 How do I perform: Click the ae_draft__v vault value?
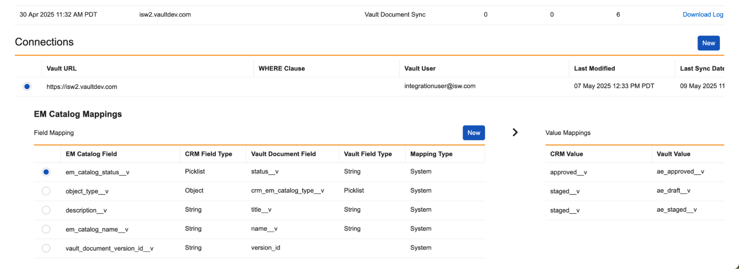[x=673, y=191]
